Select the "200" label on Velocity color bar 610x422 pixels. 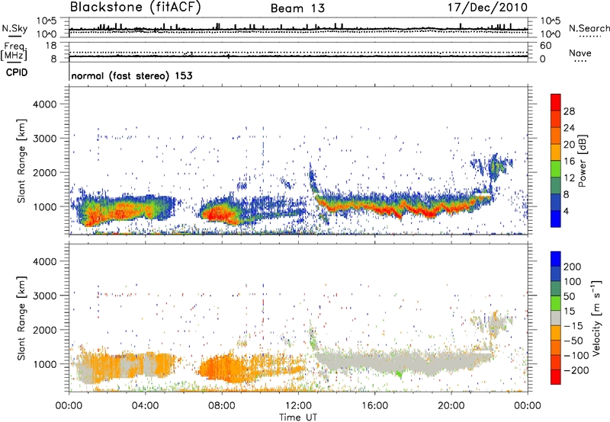coord(573,267)
